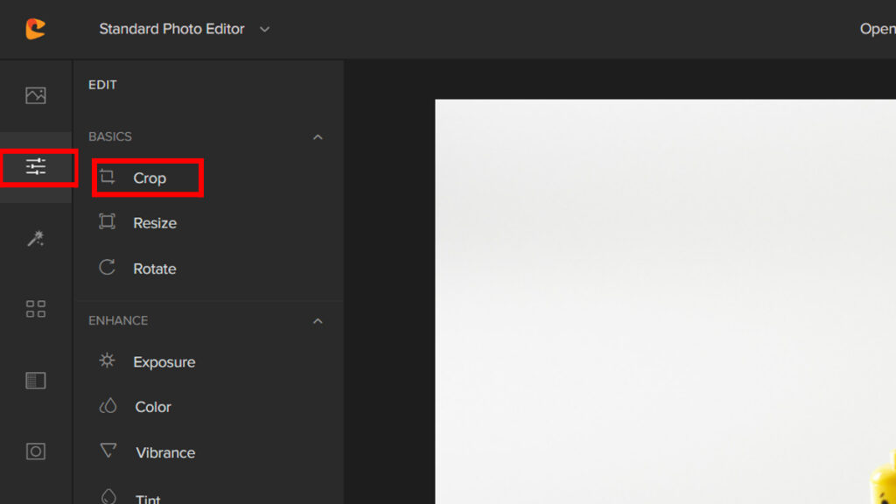Screen dimensions: 896x504
Task: Click the Color droplets icon
Action: 108,406
